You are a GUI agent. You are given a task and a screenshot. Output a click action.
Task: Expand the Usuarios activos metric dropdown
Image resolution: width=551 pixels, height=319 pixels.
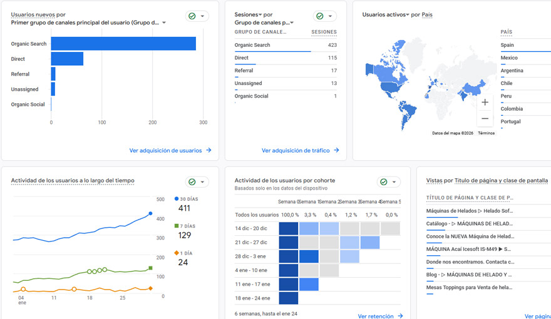pos(407,14)
